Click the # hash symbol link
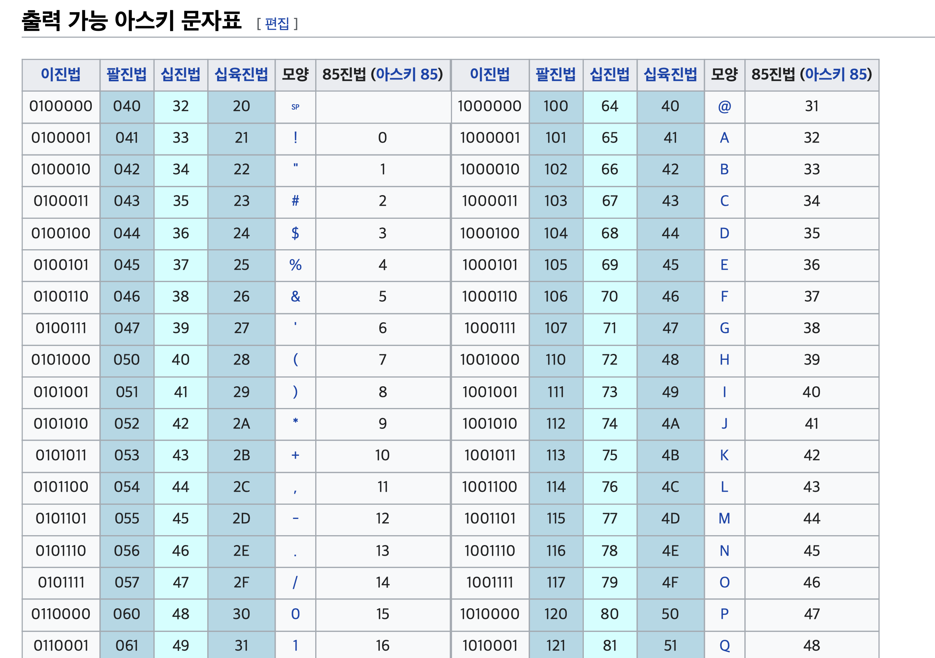This screenshot has height=658, width=935. (295, 201)
